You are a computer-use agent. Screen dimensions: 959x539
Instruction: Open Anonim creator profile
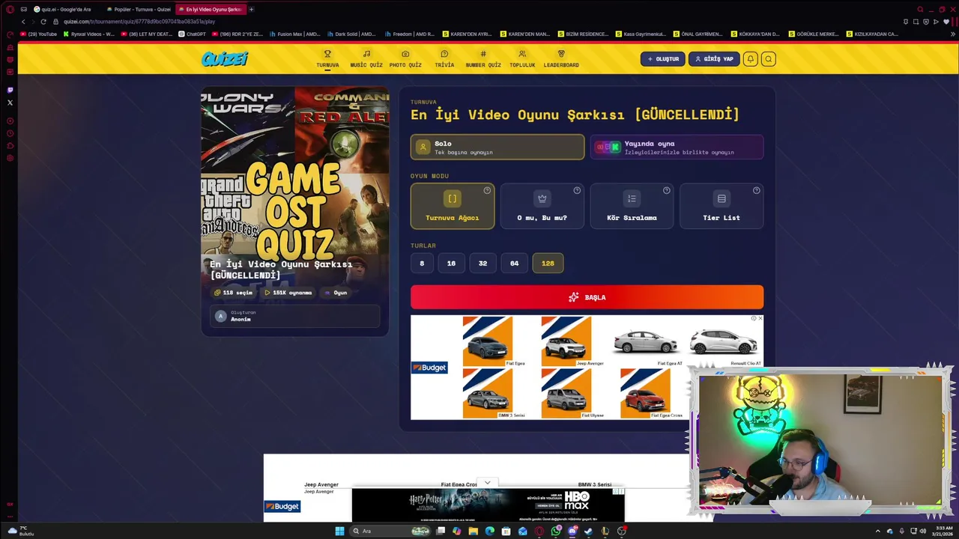tap(294, 316)
